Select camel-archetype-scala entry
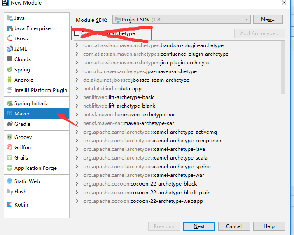294x235 pixels. [x=145, y=158]
